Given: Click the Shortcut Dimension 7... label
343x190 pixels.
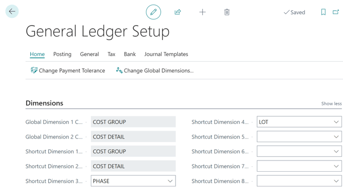Looking at the screenshot, I should [x=220, y=166].
